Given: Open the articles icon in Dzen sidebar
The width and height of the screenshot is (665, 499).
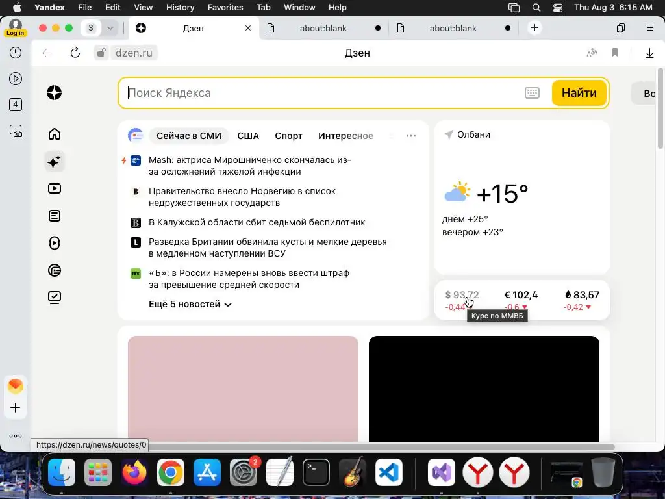Looking at the screenshot, I should pyautogui.click(x=55, y=216).
